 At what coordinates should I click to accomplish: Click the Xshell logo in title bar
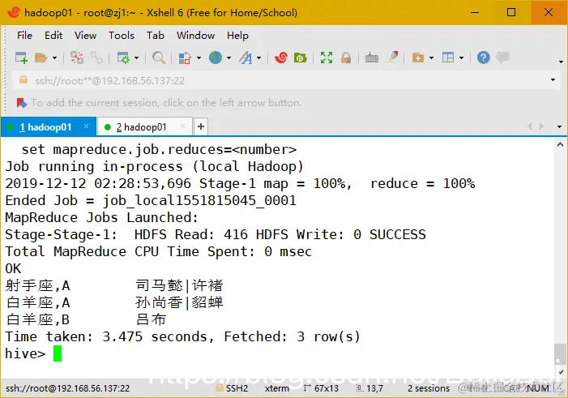14,12
